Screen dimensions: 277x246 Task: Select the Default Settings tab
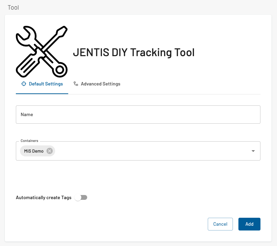point(42,84)
